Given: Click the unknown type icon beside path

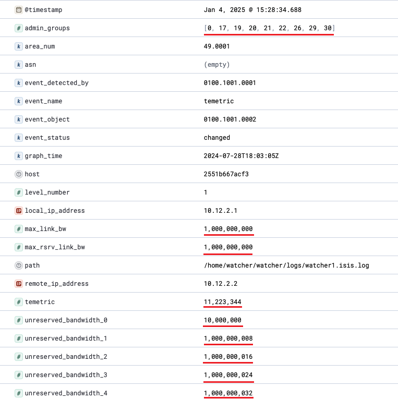Looking at the screenshot, I should click(19, 265).
